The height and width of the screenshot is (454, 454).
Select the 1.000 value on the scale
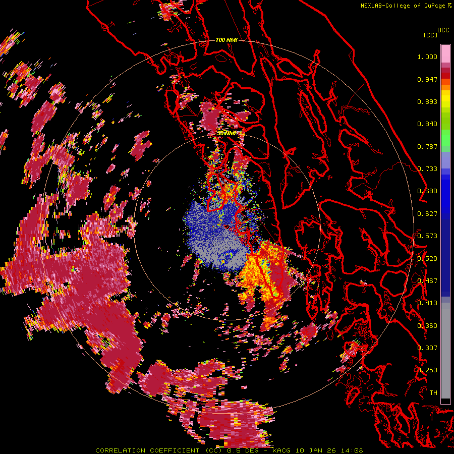click(427, 56)
